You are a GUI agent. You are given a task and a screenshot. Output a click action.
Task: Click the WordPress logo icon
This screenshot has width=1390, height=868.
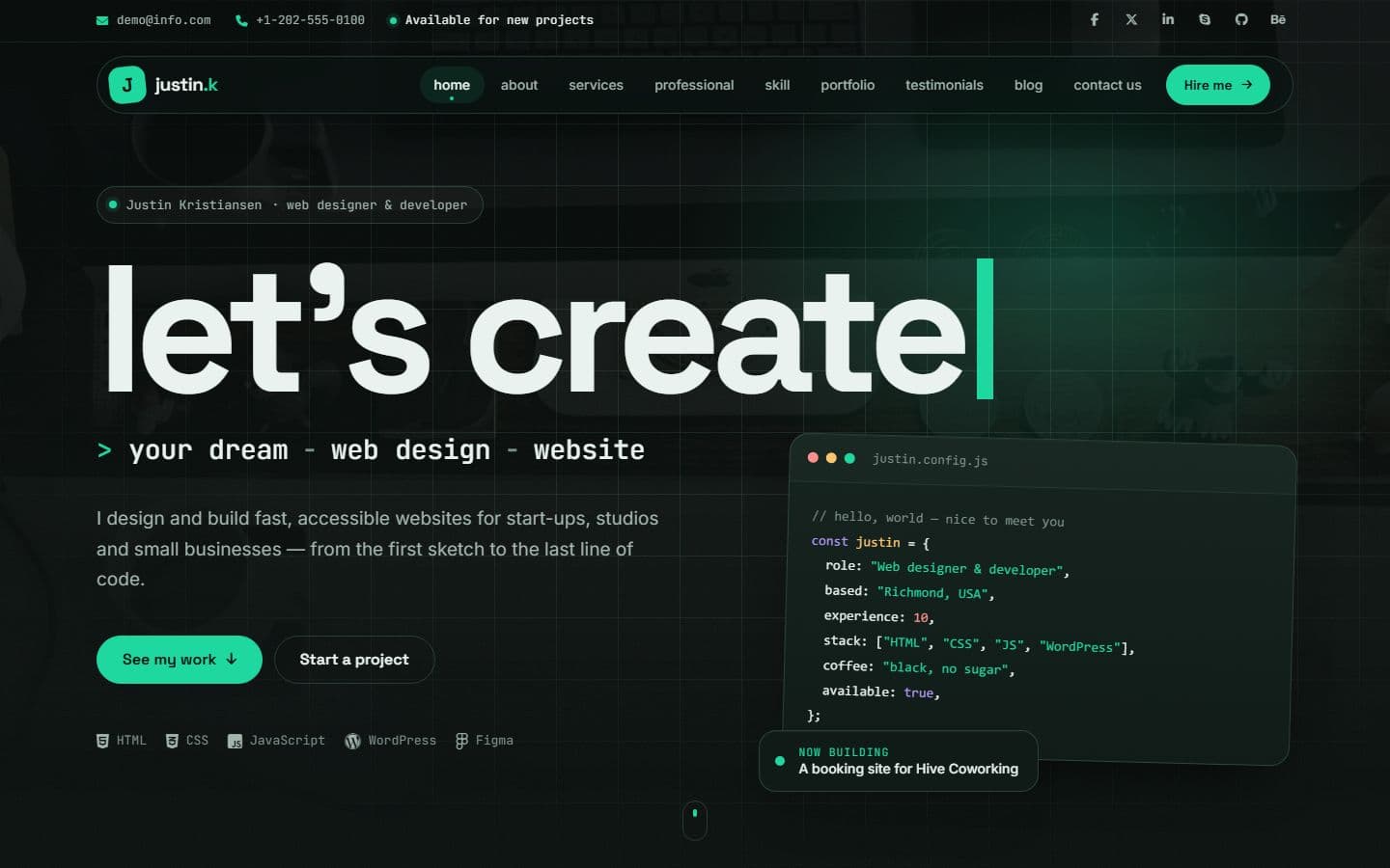pyautogui.click(x=352, y=741)
